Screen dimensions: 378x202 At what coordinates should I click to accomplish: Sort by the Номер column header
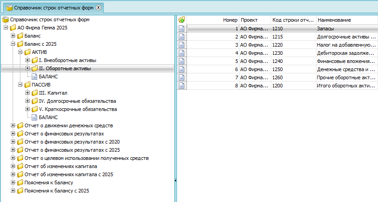pyautogui.click(x=213, y=20)
